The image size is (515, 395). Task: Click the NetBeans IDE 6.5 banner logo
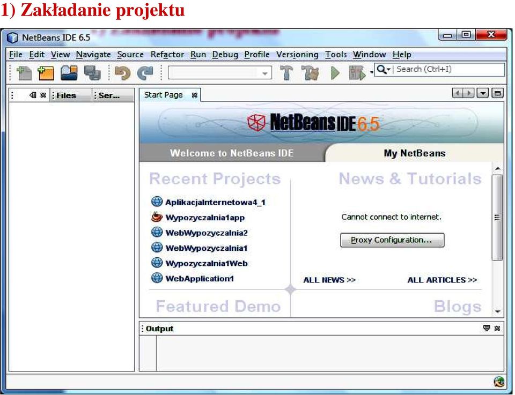tap(314, 123)
